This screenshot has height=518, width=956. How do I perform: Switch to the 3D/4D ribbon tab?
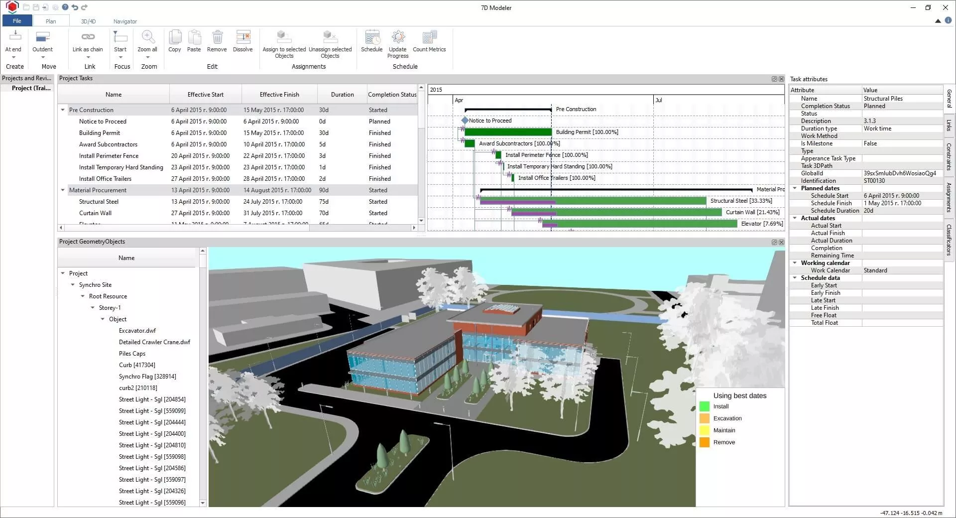(88, 21)
